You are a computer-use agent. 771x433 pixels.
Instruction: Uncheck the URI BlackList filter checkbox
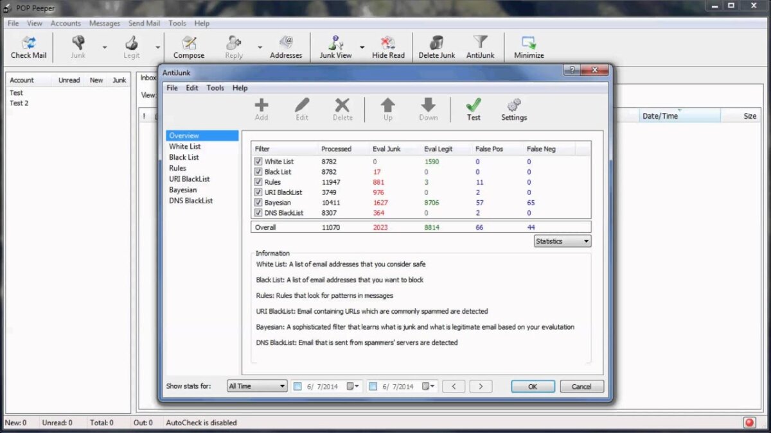point(258,192)
